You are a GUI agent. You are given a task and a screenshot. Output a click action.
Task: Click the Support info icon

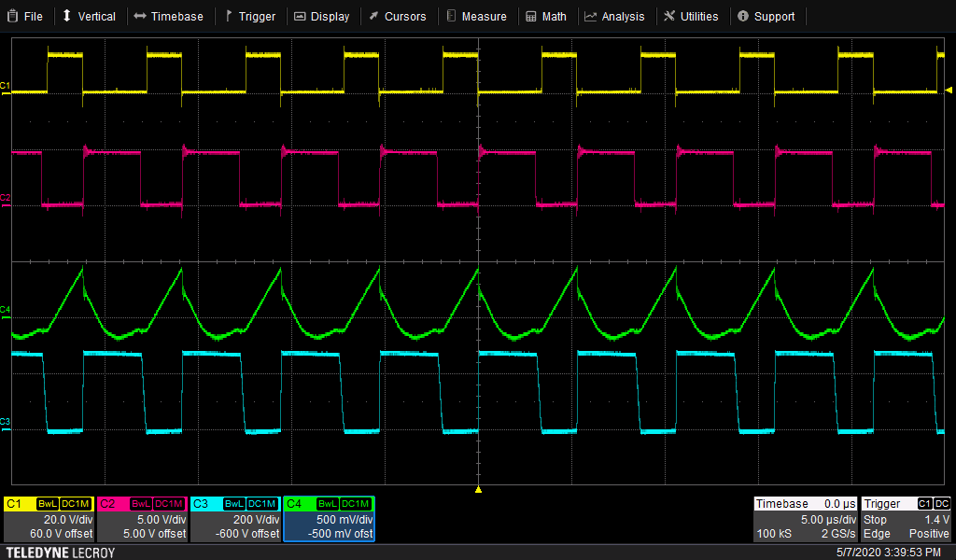(743, 16)
